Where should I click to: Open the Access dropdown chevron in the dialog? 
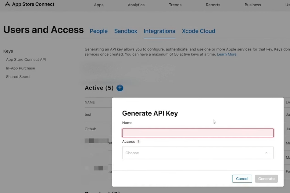point(266,153)
